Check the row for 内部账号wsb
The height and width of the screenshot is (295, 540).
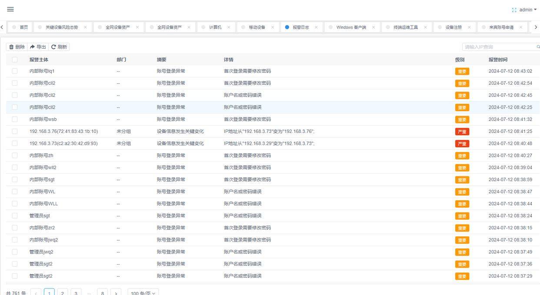[15, 119]
